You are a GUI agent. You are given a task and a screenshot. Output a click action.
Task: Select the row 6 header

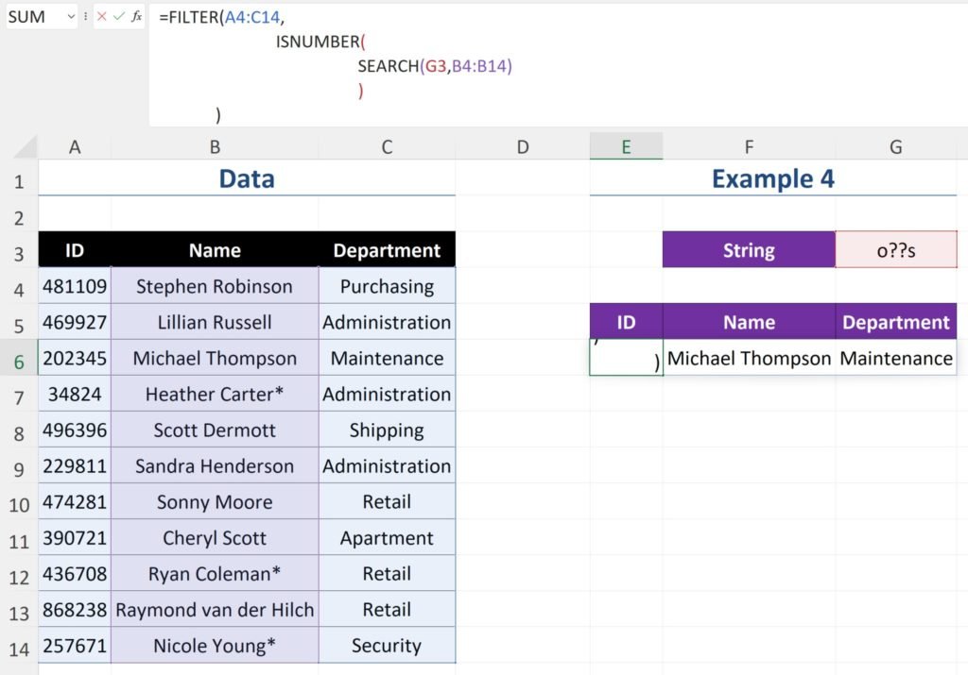click(x=19, y=359)
